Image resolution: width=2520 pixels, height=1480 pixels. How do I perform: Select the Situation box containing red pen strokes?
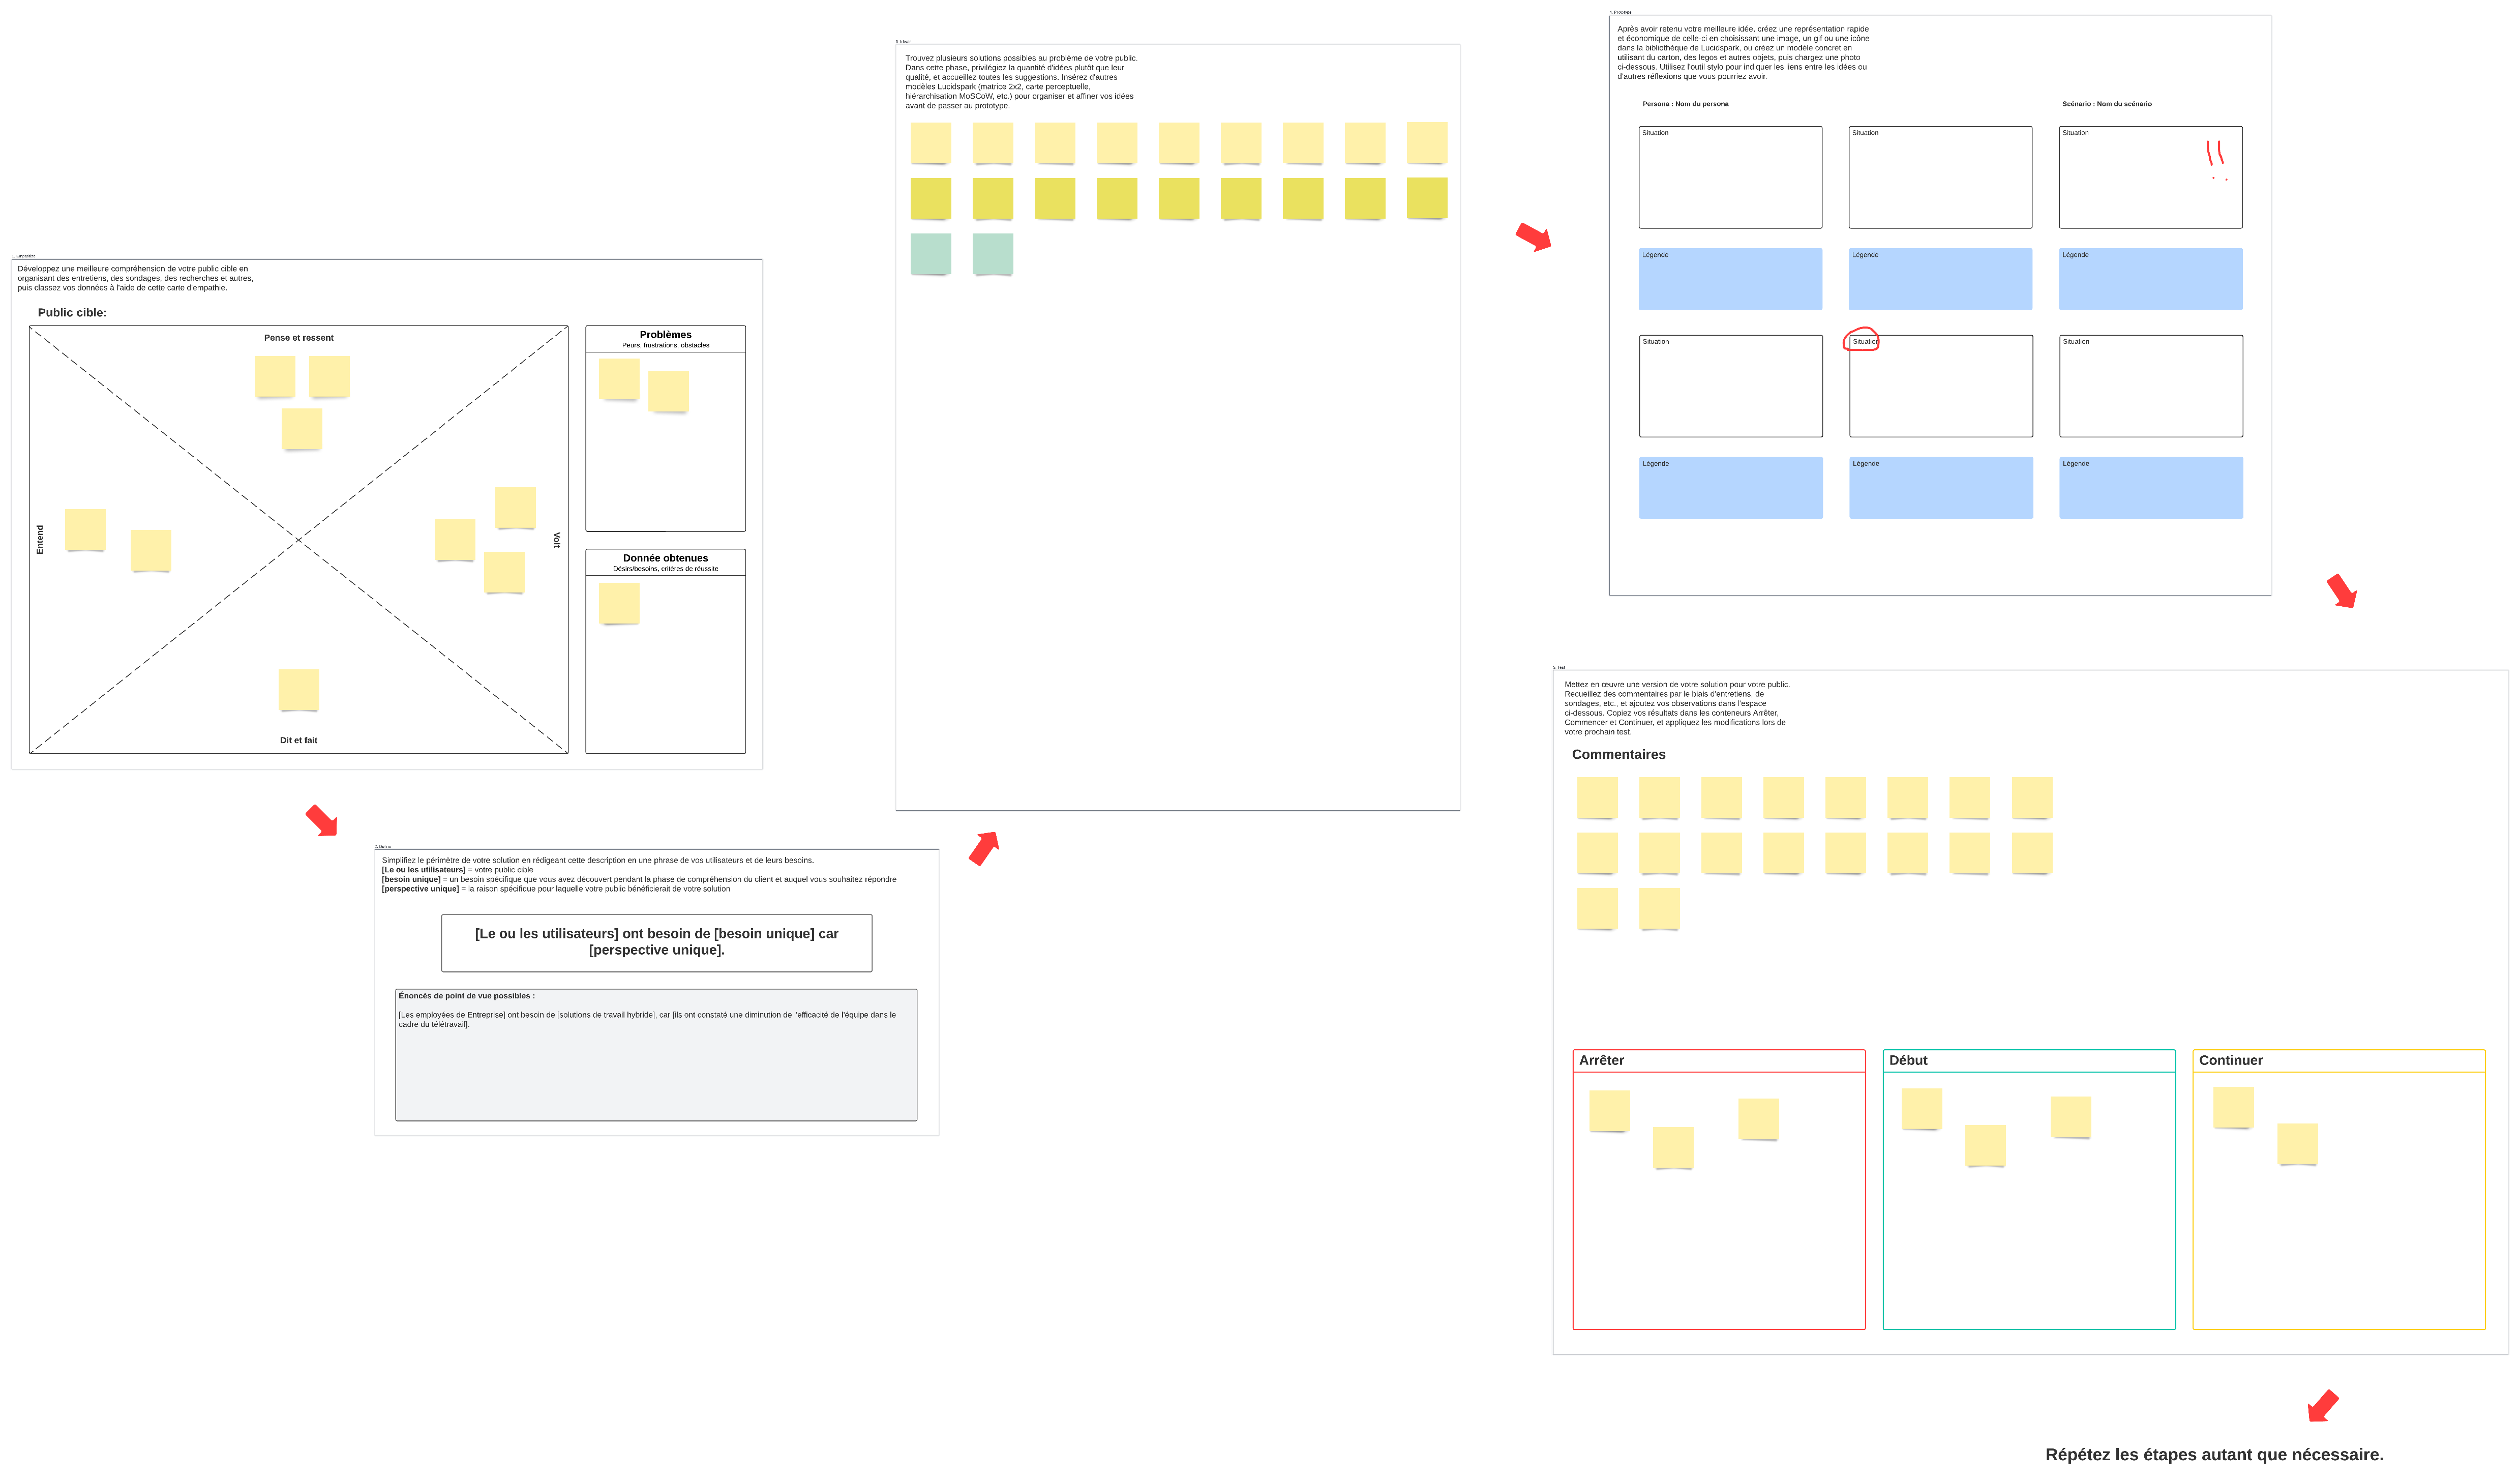(x=2150, y=177)
